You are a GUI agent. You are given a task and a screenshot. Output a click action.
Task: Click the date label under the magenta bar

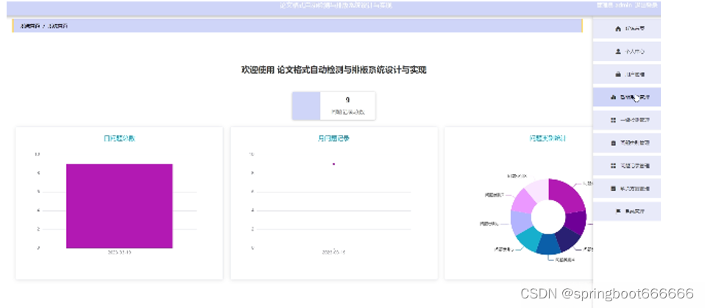point(119,253)
